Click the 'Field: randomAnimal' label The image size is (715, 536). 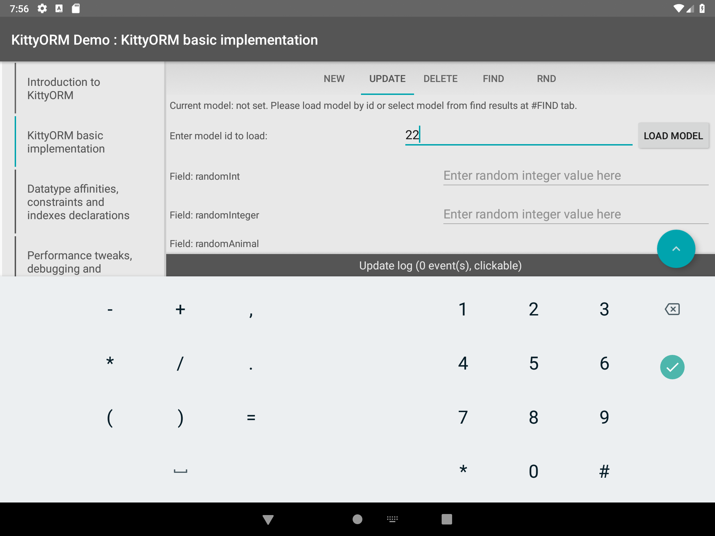click(x=214, y=244)
